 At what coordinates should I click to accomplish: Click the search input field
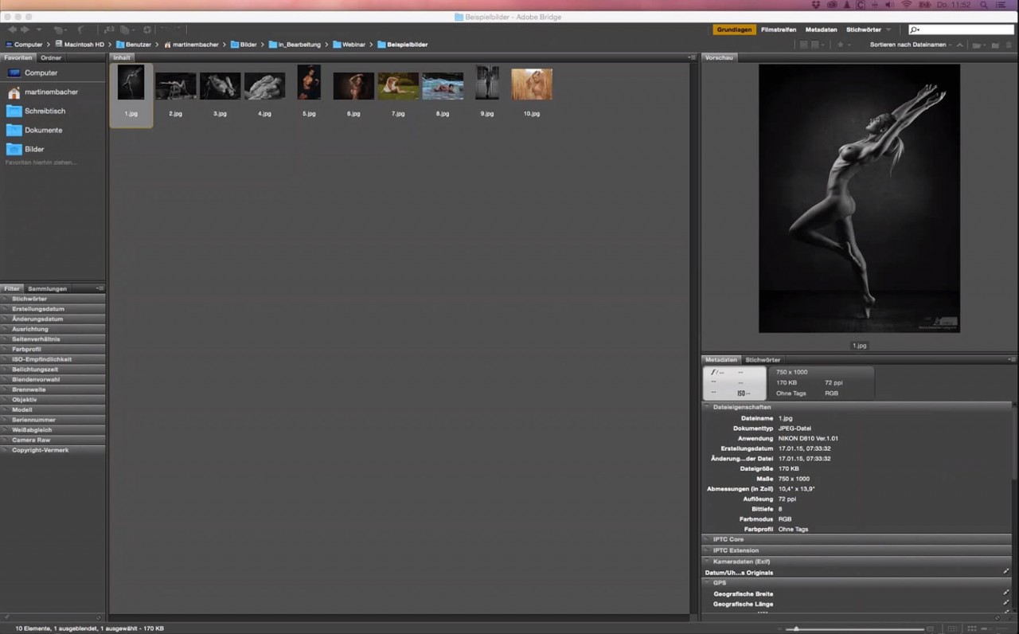coord(966,29)
